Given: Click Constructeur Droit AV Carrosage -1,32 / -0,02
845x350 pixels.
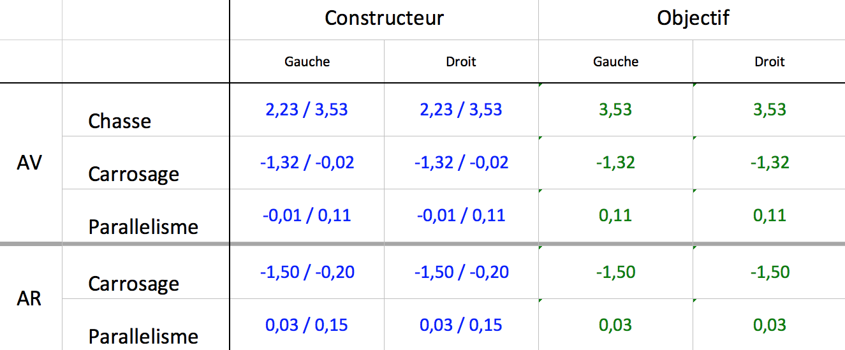Looking at the screenshot, I should point(461,163).
